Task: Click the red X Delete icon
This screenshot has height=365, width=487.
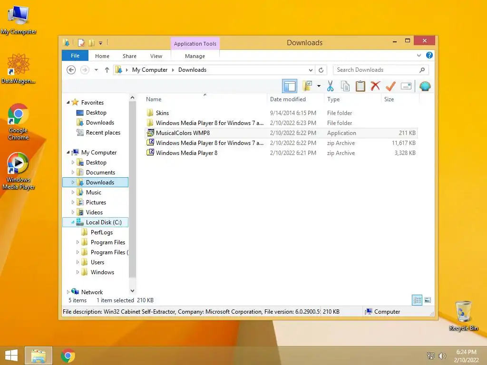Action: (375, 86)
